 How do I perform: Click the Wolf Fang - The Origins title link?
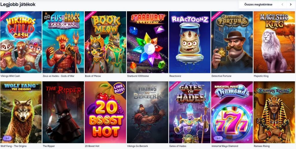13,146
